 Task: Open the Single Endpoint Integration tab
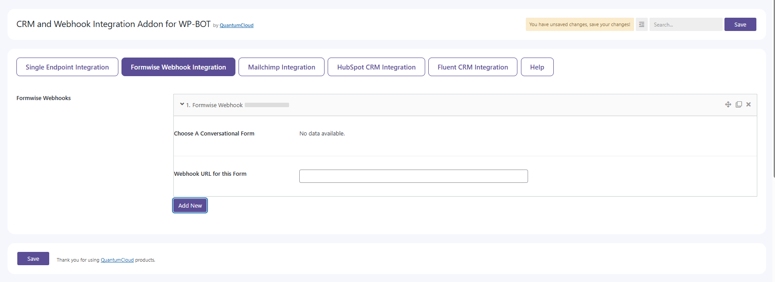point(67,67)
